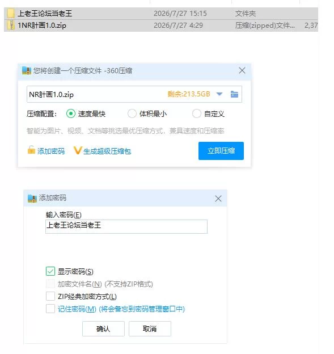
Task: Select the 体积最小 compression option
Action: 132,113
